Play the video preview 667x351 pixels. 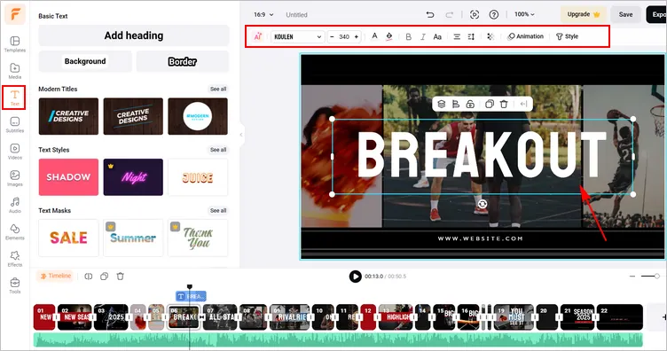click(x=355, y=277)
